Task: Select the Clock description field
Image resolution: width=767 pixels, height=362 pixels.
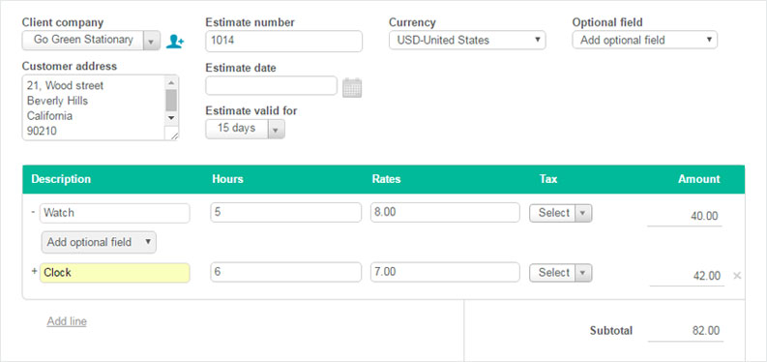Action: click(x=115, y=273)
